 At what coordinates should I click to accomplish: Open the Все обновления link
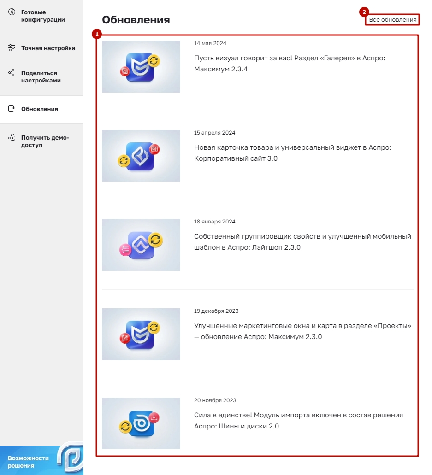393,20
